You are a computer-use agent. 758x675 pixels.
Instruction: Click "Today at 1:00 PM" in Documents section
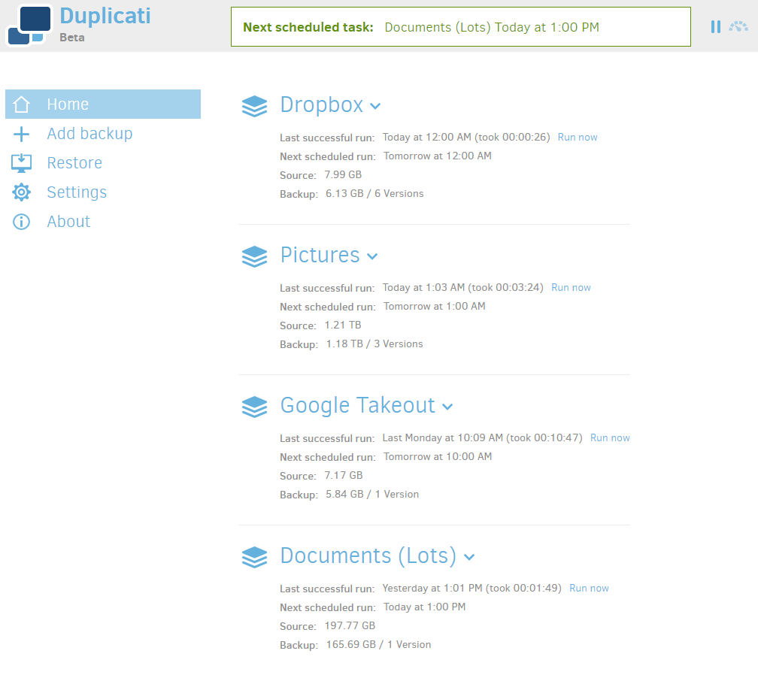click(x=424, y=607)
